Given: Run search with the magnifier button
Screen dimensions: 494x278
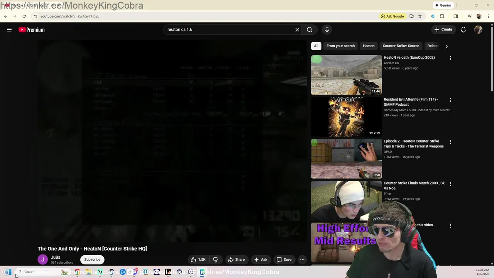Looking at the screenshot, I should (310, 29).
